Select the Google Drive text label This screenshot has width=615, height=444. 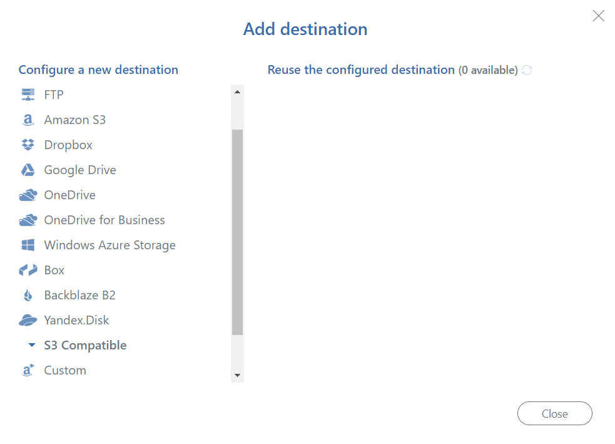pyautogui.click(x=80, y=170)
